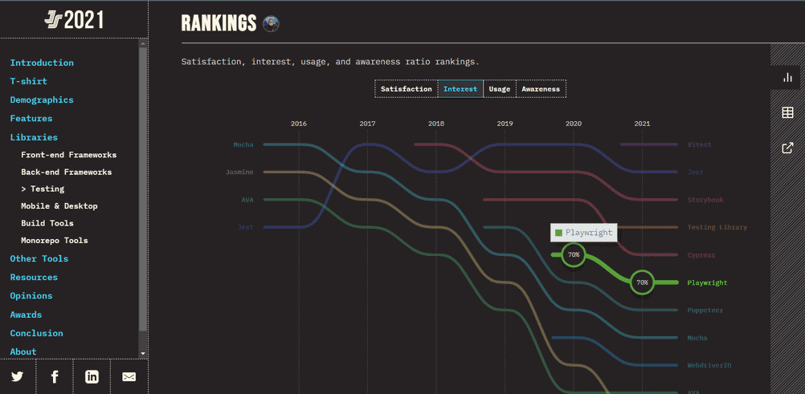Image resolution: width=805 pixels, height=394 pixels.
Task: Switch to data table view icon
Action: point(787,112)
